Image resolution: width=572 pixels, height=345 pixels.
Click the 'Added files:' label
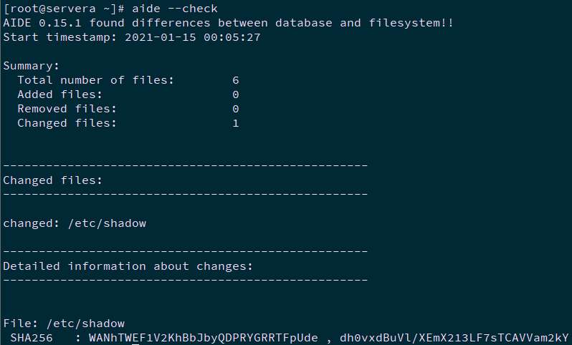point(60,94)
